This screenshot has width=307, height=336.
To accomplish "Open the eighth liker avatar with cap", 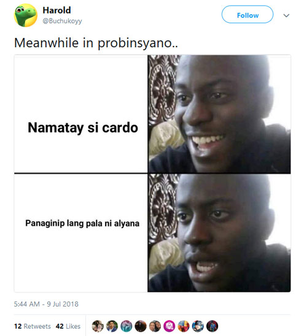I will point(198,326).
